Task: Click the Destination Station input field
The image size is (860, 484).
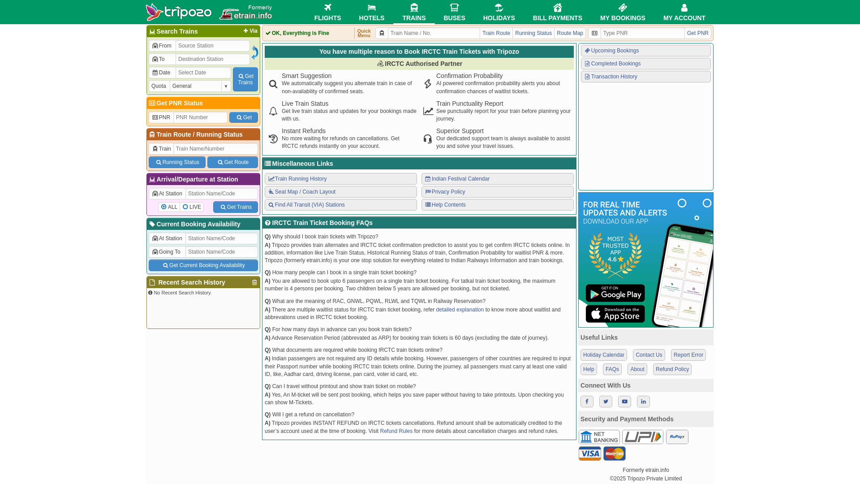Action: [213, 59]
